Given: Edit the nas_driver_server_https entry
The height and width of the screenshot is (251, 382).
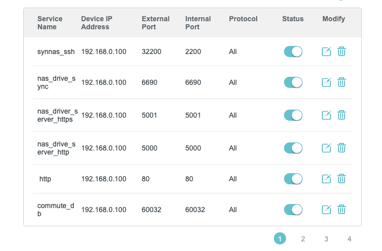Looking at the screenshot, I should pos(326,115).
